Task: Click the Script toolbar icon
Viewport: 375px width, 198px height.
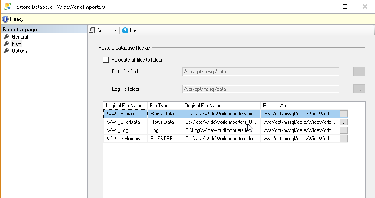Action: click(x=92, y=30)
